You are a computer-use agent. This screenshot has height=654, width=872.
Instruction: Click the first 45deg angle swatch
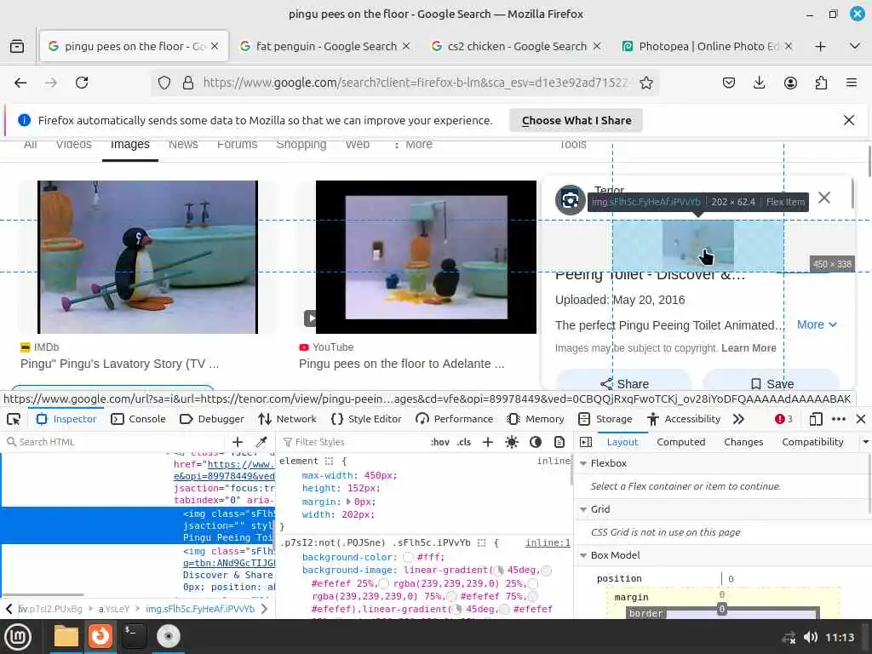[499, 570]
